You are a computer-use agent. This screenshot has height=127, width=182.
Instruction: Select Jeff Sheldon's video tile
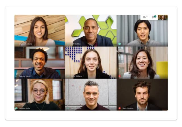[91, 31]
